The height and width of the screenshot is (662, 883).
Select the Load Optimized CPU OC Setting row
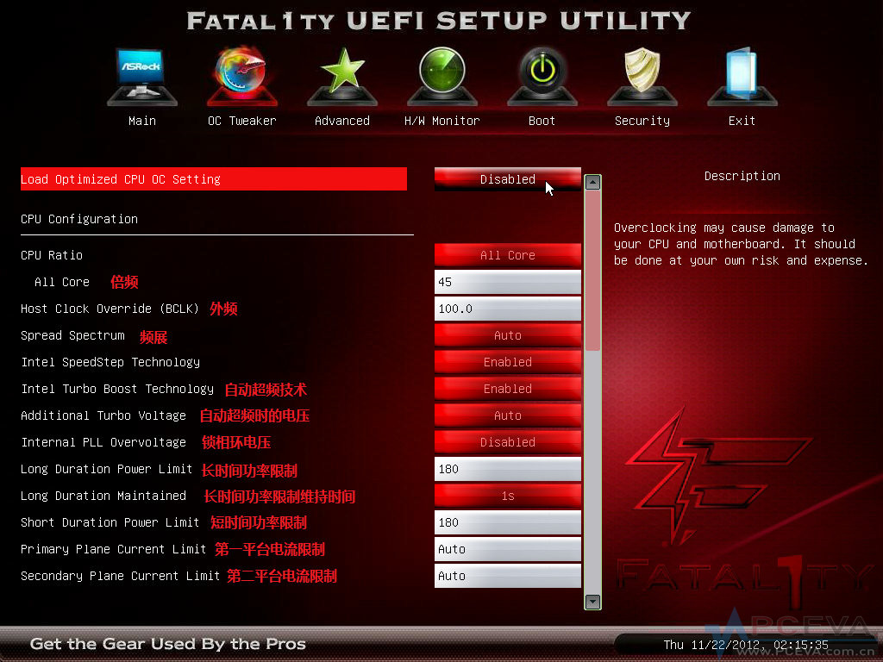214,179
